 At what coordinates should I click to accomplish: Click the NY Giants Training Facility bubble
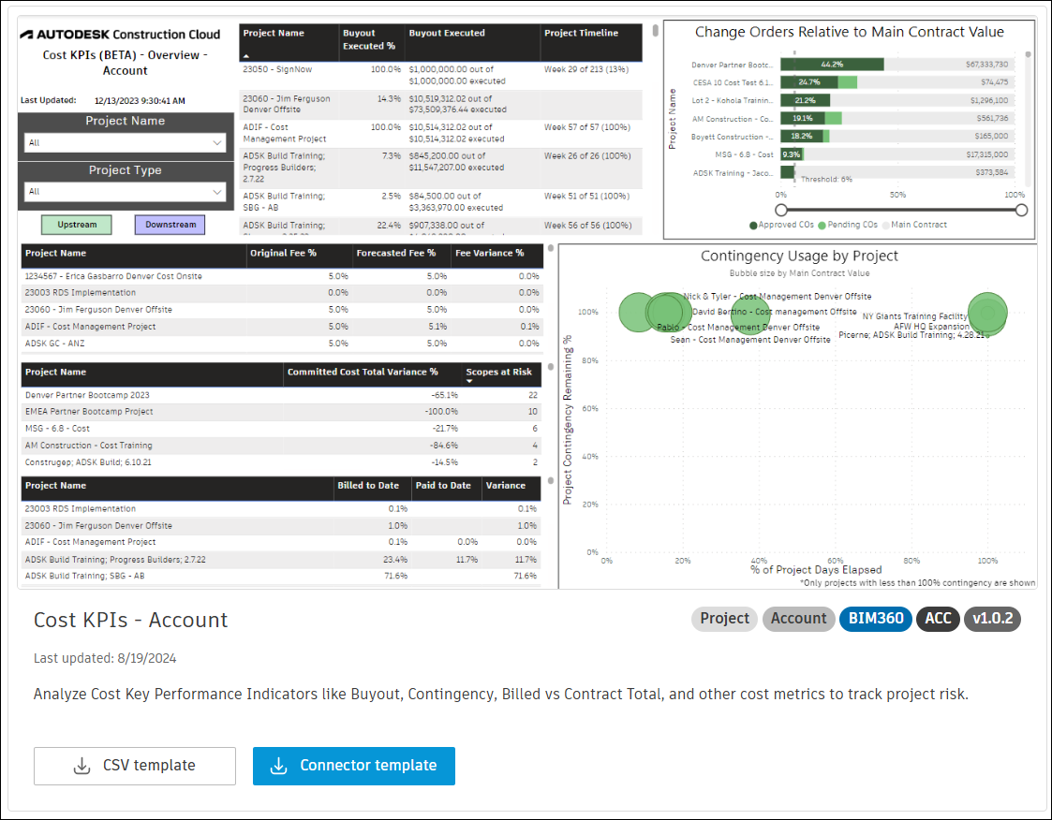[x=987, y=313]
